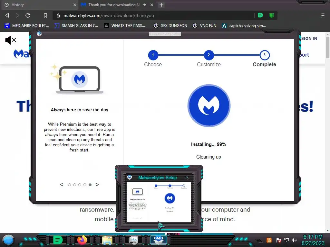Close the History tab
Image resolution: width=330 pixels, height=247 pixels.
coord(74,5)
